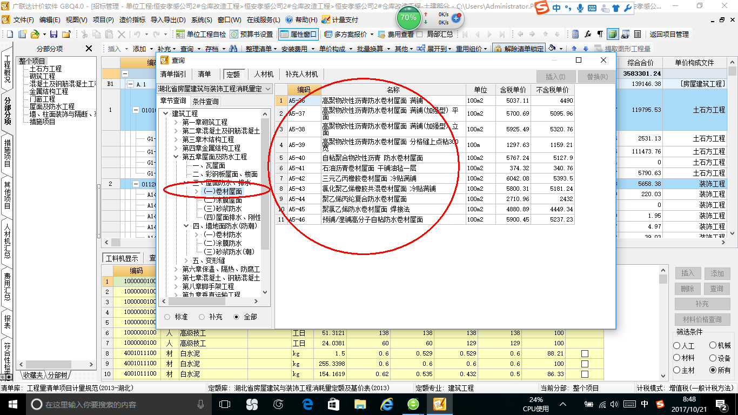This screenshot has height=415, width=738.
Task: Click the paragraph mark icon
Action: [x=600, y=34]
